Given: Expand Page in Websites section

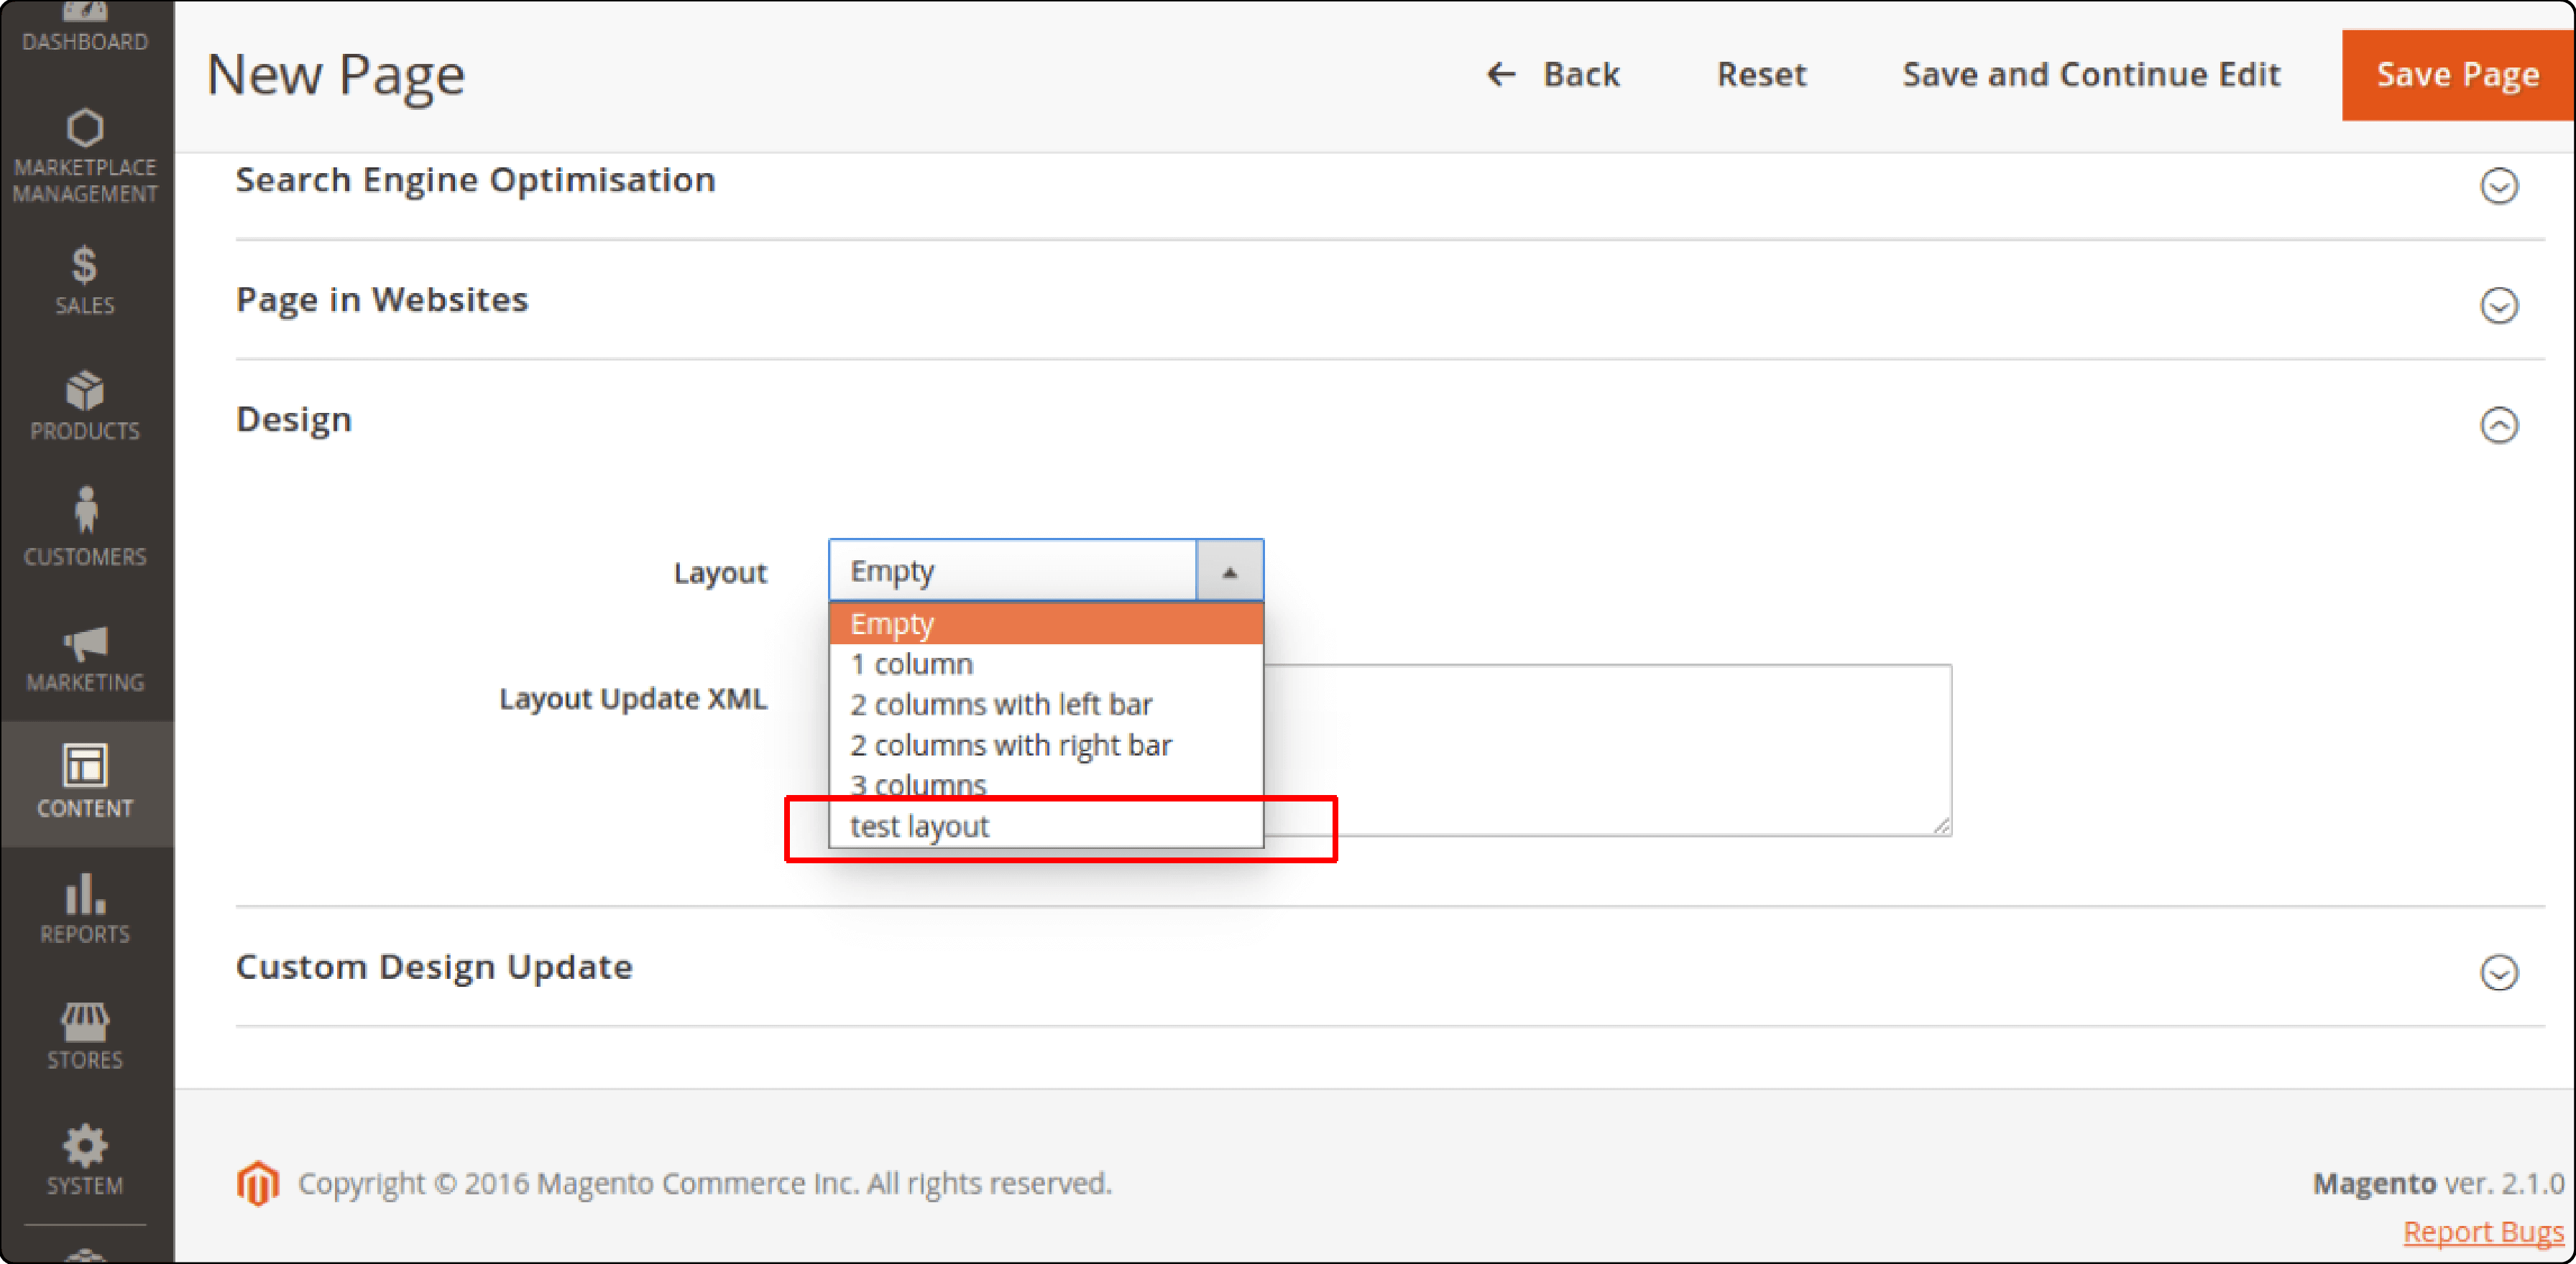Looking at the screenshot, I should (2498, 306).
